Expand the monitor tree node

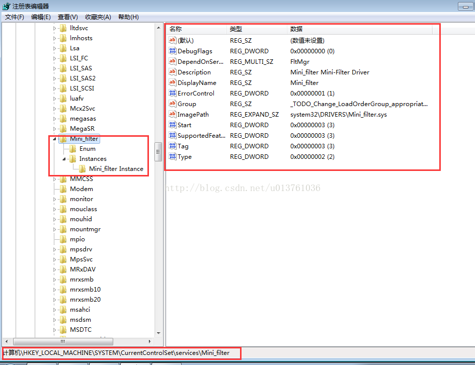tap(54, 199)
